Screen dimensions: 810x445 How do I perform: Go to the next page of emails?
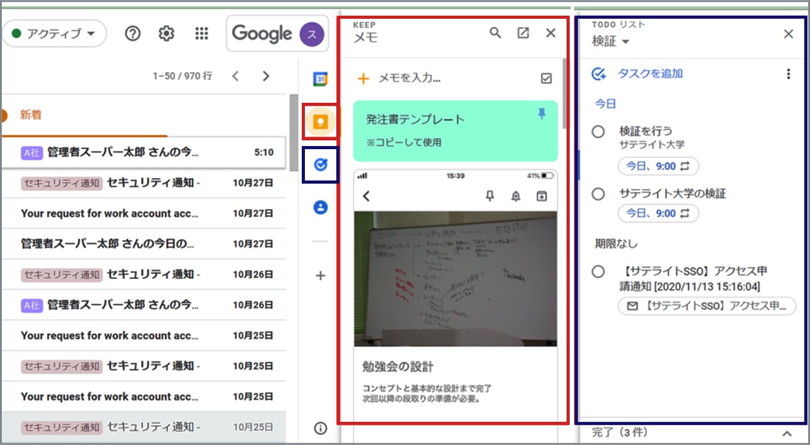pos(266,75)
